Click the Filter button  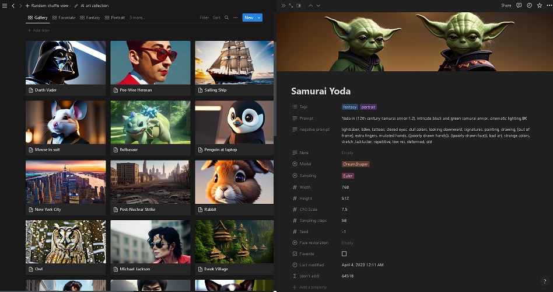pyautogui.click(x=204, y=18)
